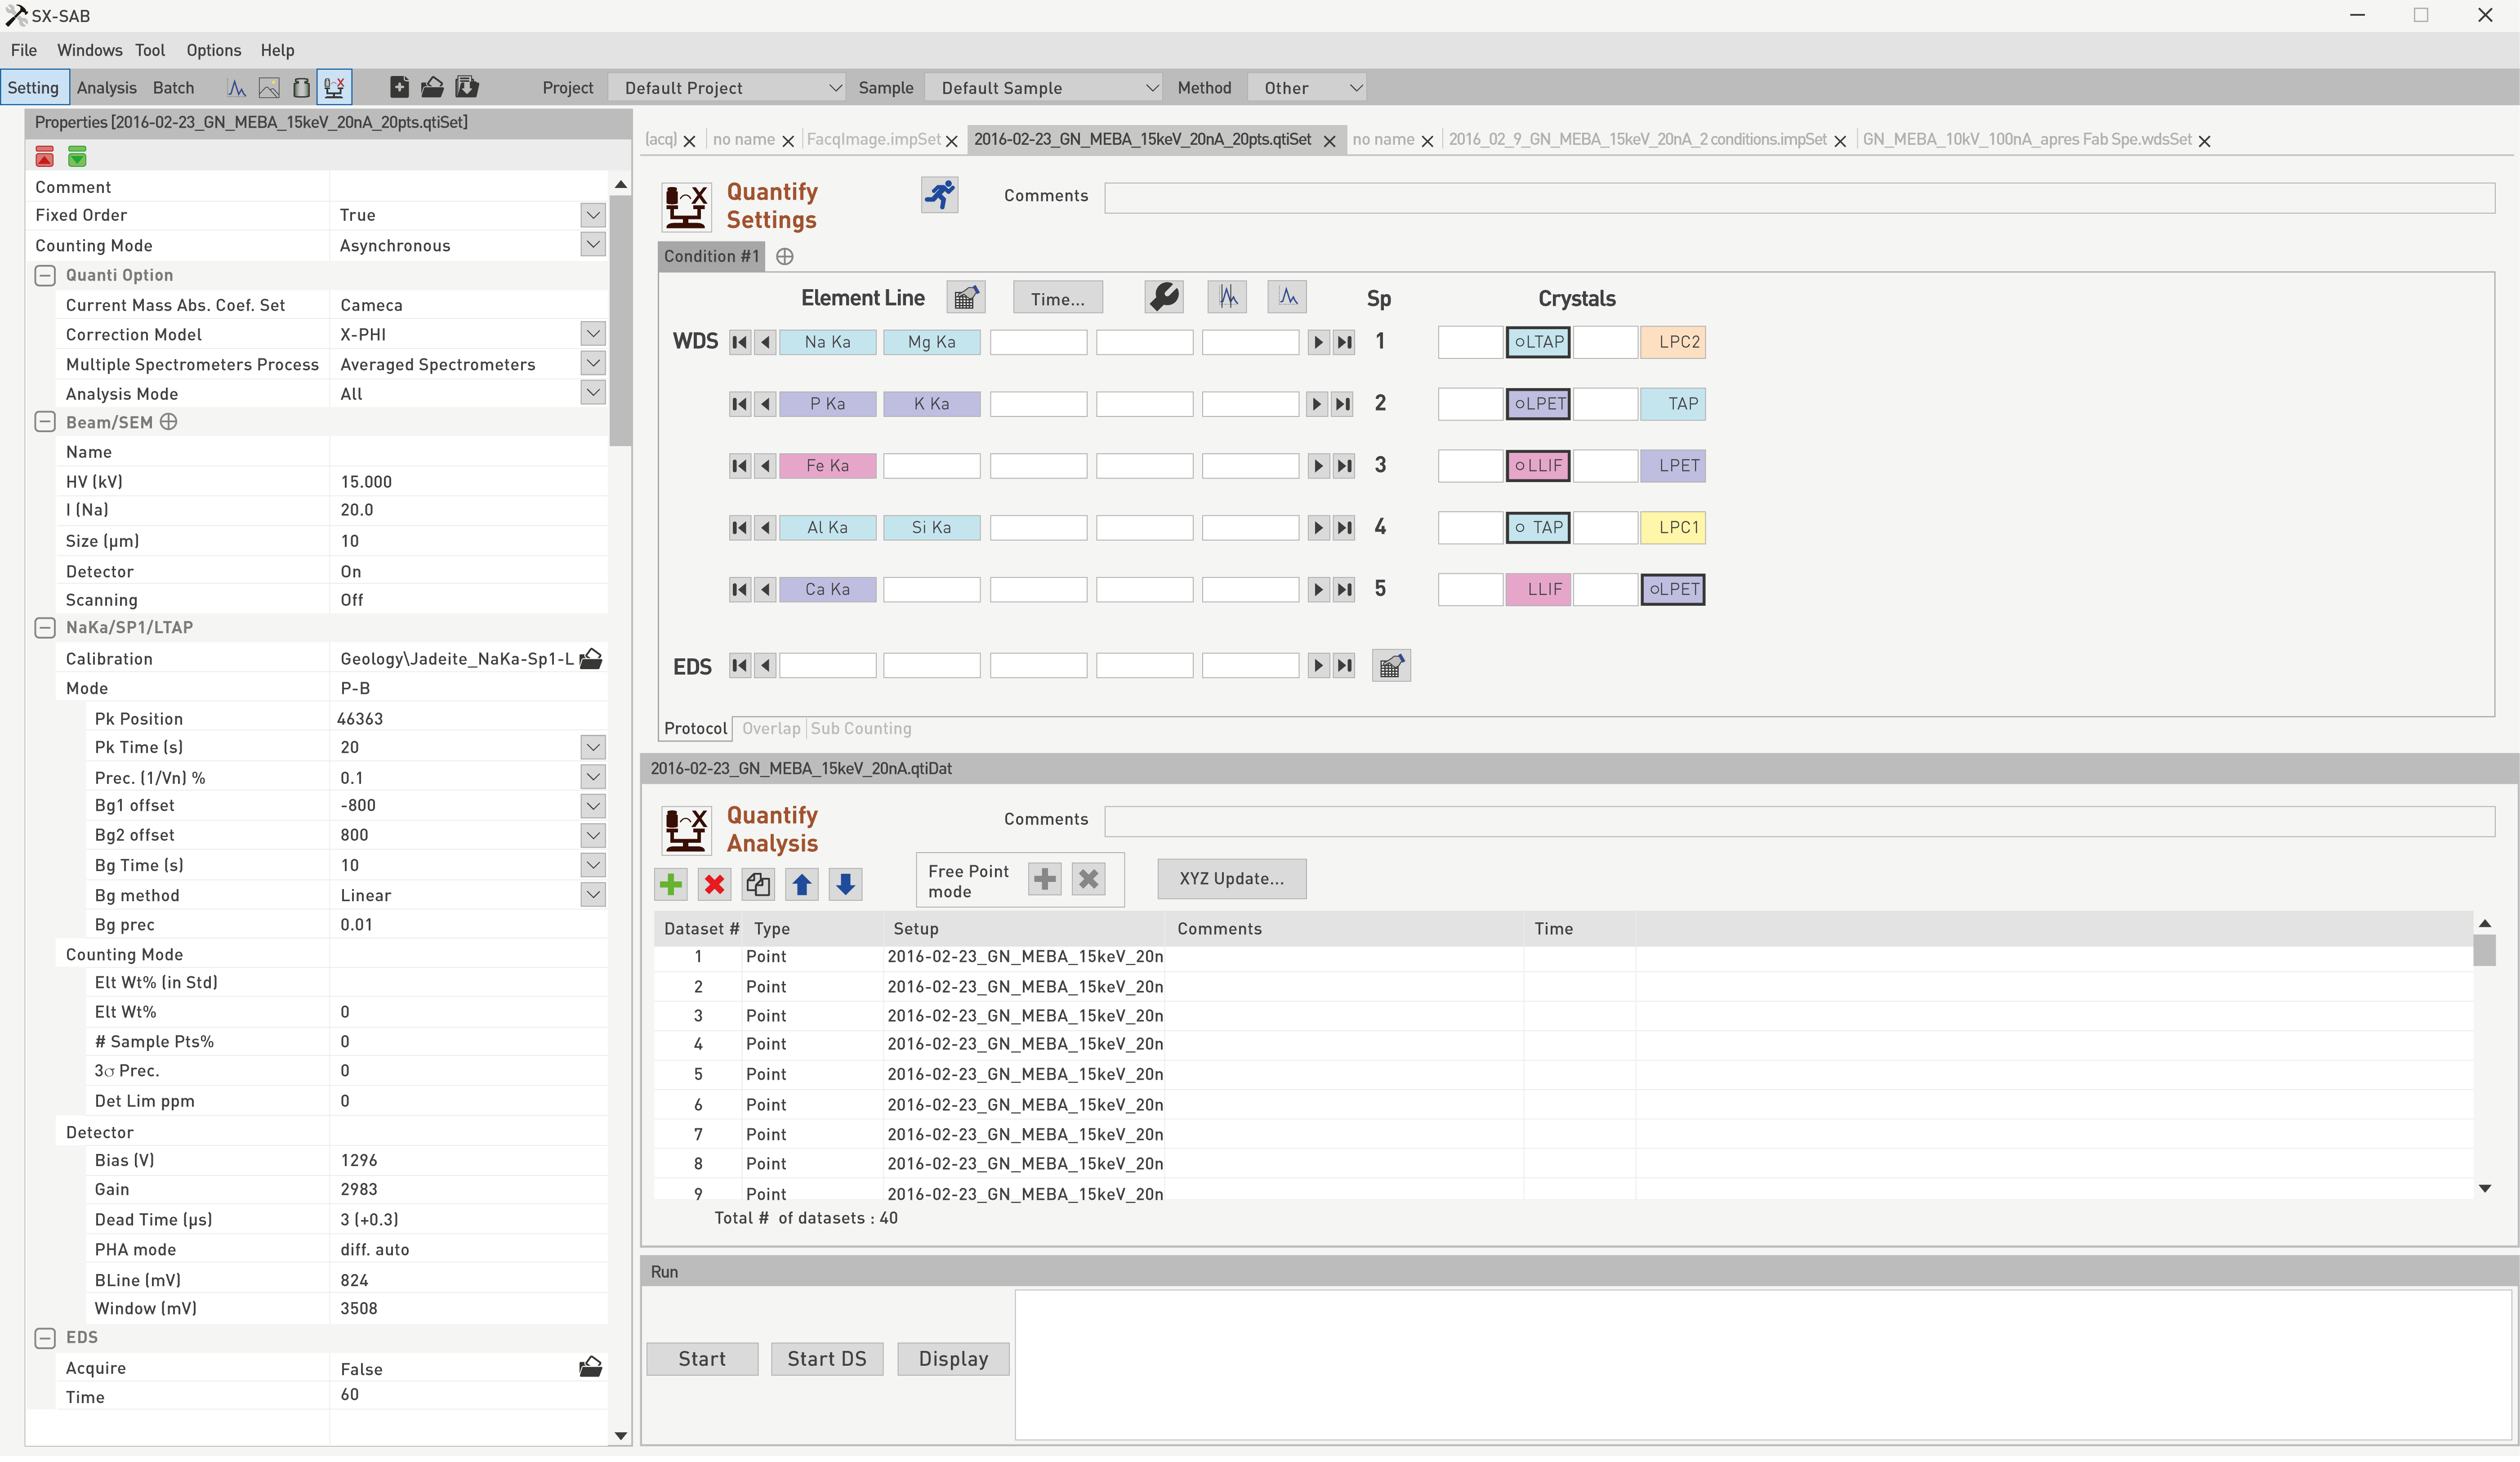This screenshot has height=1462, width=2520.
Task: Click the green plus add dataset icon
Action: pos(671,884)
